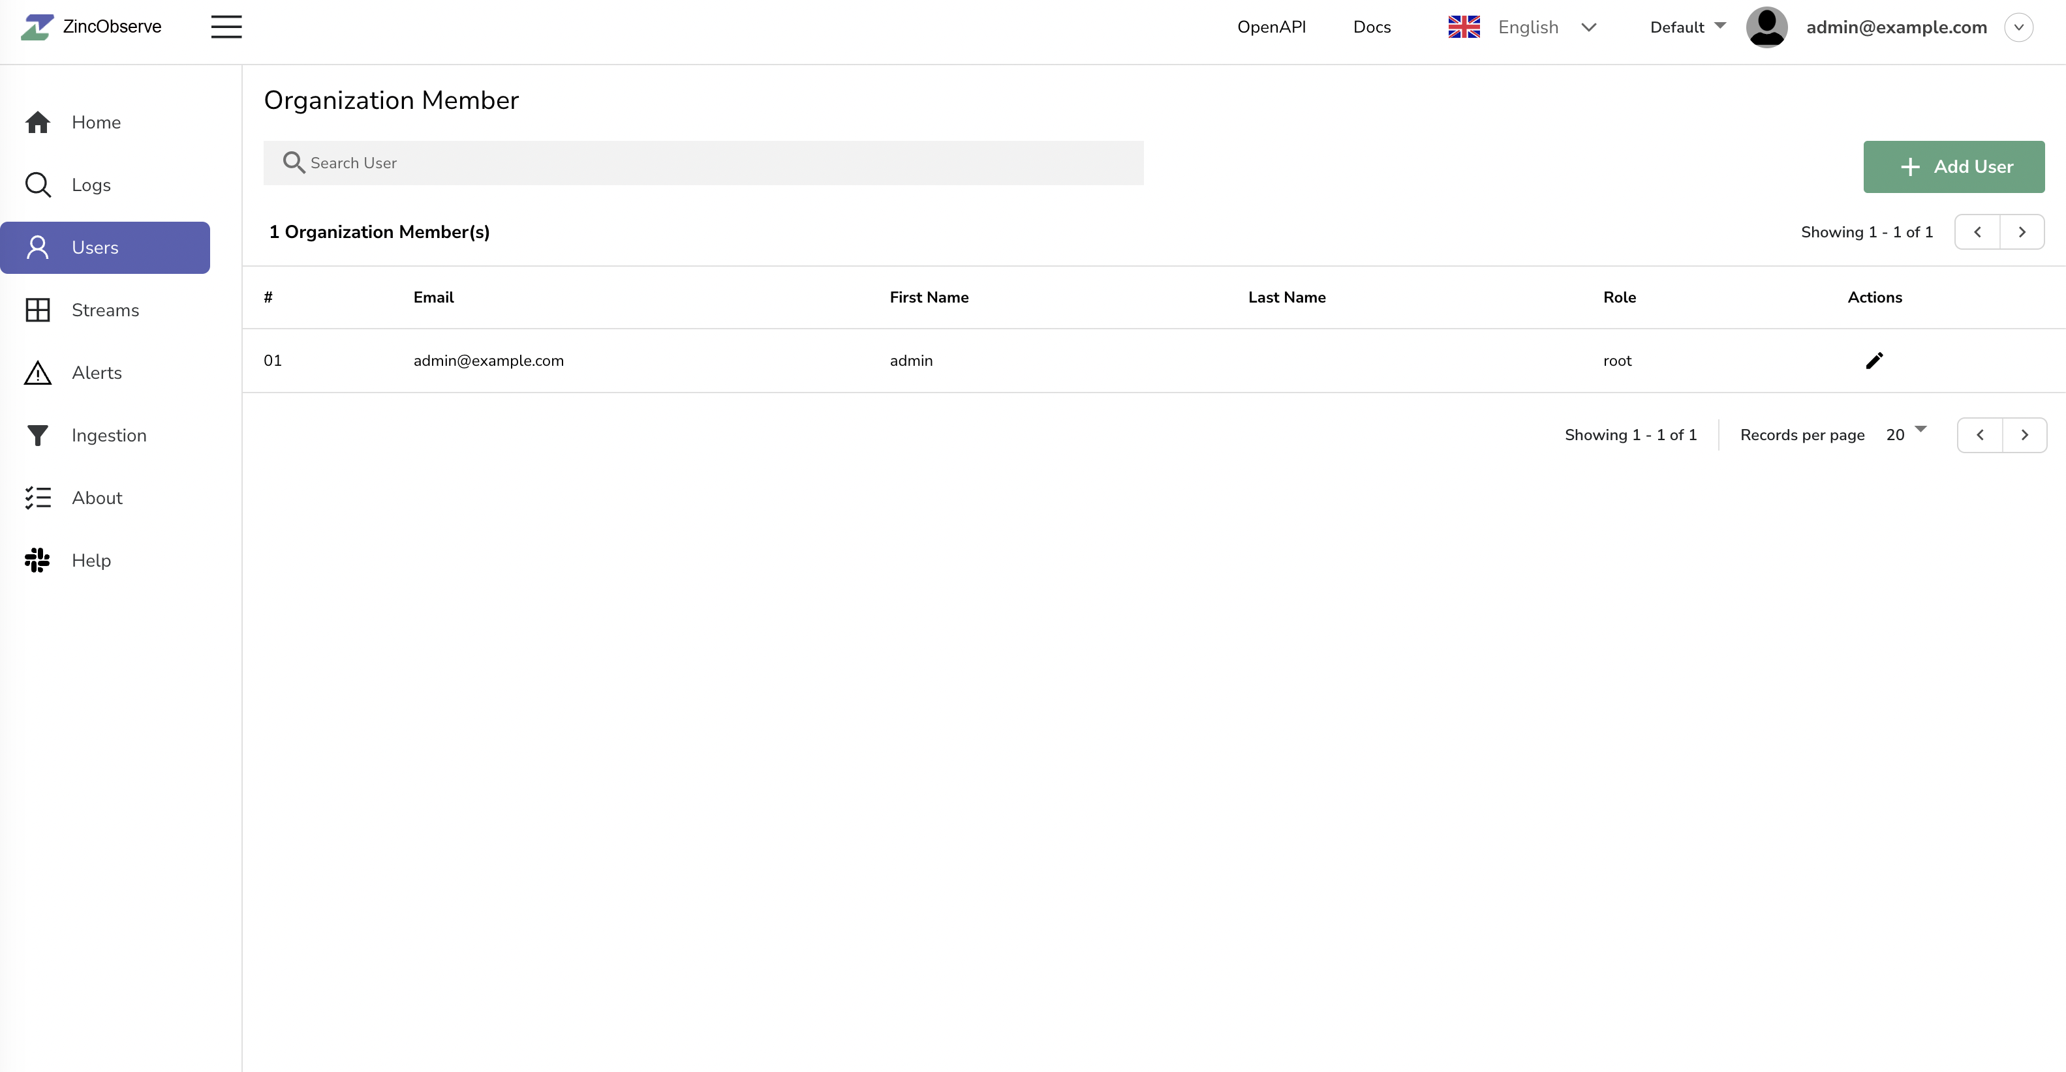
Task: Click the About checklist icon
Action: pyautogui.click(x=38, y=498)
